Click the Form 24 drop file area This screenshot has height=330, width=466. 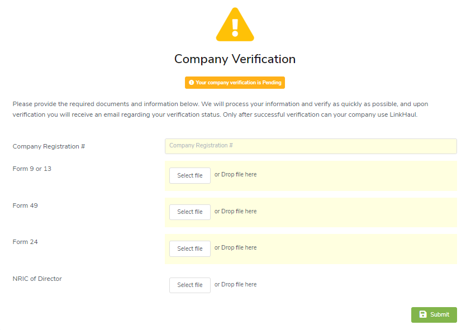tap(335, 248)
